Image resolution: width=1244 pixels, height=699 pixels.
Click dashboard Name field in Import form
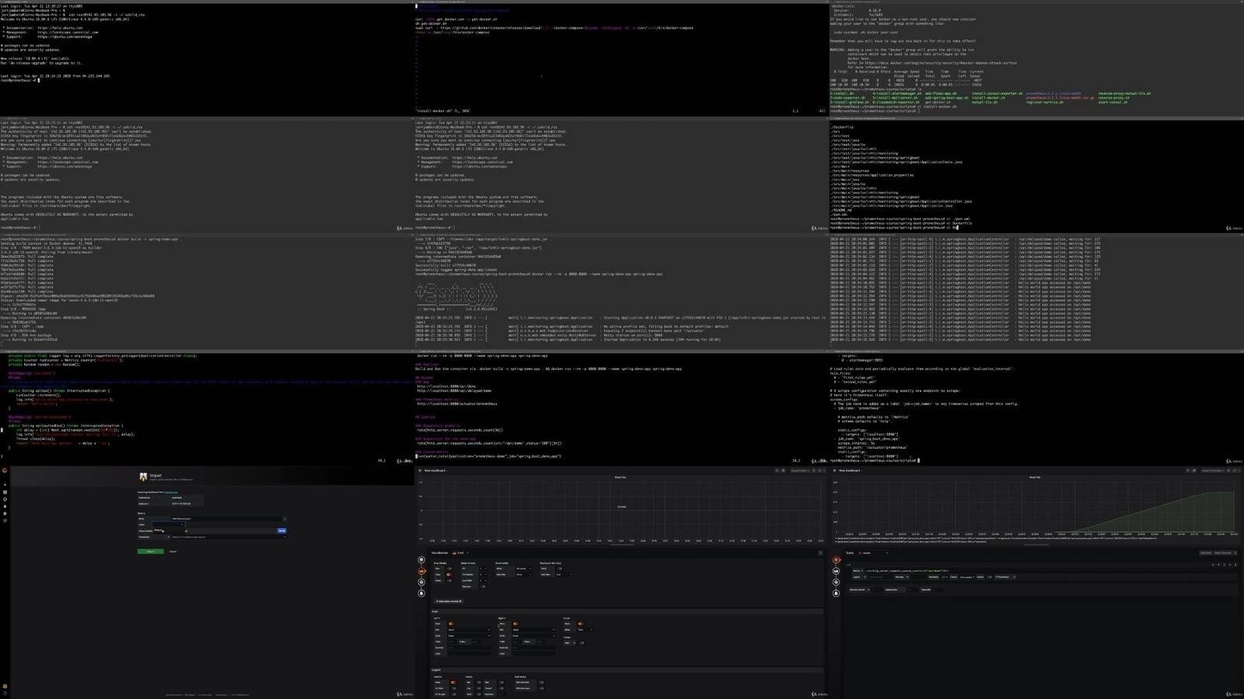(x=227, y=519)
